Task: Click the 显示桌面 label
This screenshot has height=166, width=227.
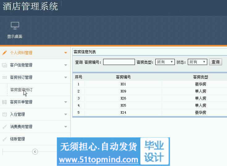Action: coord(15,37)
